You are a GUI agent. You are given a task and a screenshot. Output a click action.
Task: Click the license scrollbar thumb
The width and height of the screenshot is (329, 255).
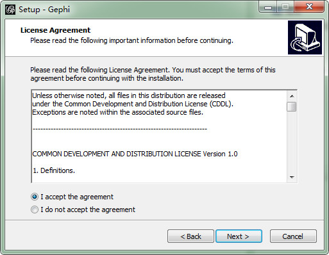292,107
